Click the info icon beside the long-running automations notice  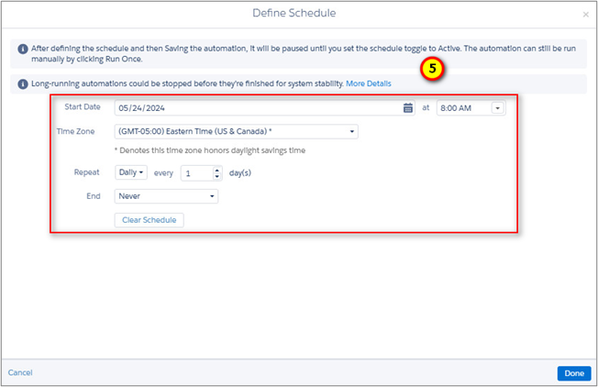pos(23,83)
